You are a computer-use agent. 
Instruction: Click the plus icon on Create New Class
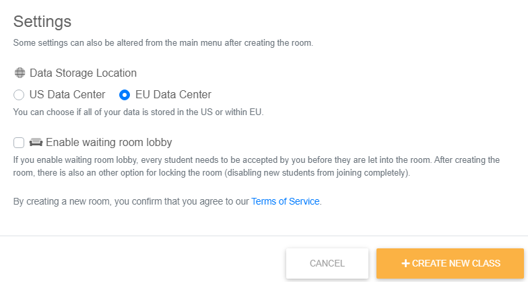click(x=405, y=263)
